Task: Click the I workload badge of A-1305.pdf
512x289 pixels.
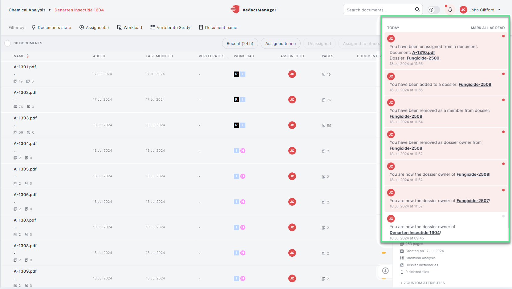Action: [236, 176]
